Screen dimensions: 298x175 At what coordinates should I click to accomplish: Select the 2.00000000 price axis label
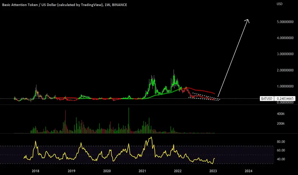click(x=285, y=70)
